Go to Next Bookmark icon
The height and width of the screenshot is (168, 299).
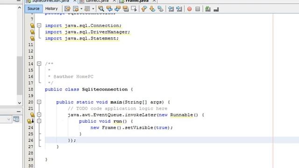coord(152,9)
